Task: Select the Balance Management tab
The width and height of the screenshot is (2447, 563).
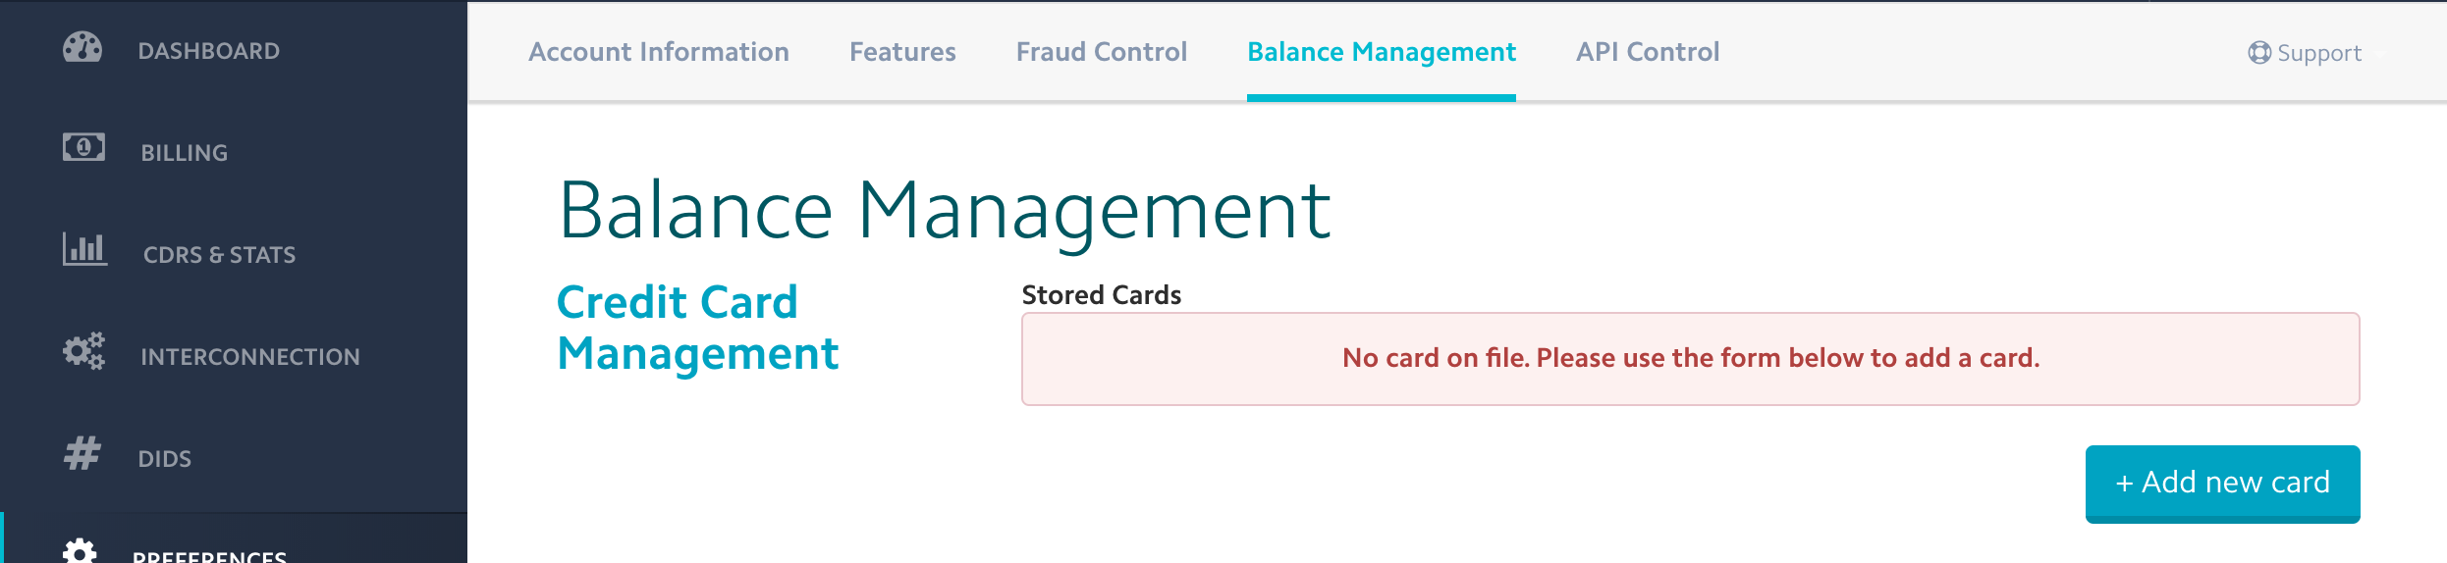Action: (x=1382, y=52)
